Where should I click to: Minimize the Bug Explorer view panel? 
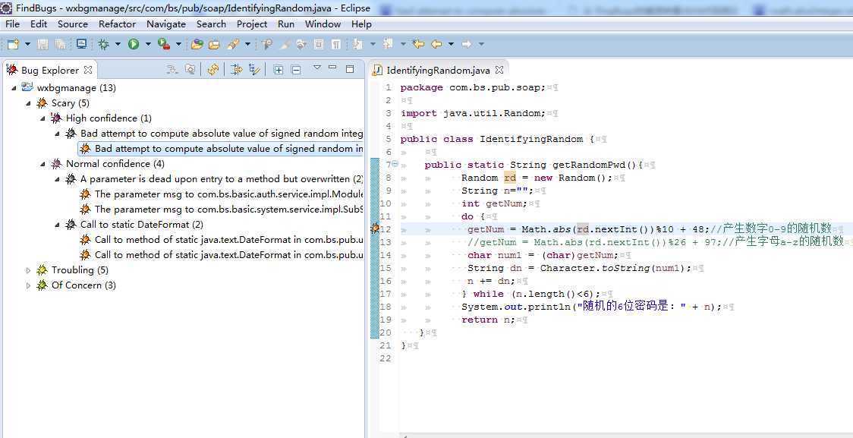coord(333,68)
